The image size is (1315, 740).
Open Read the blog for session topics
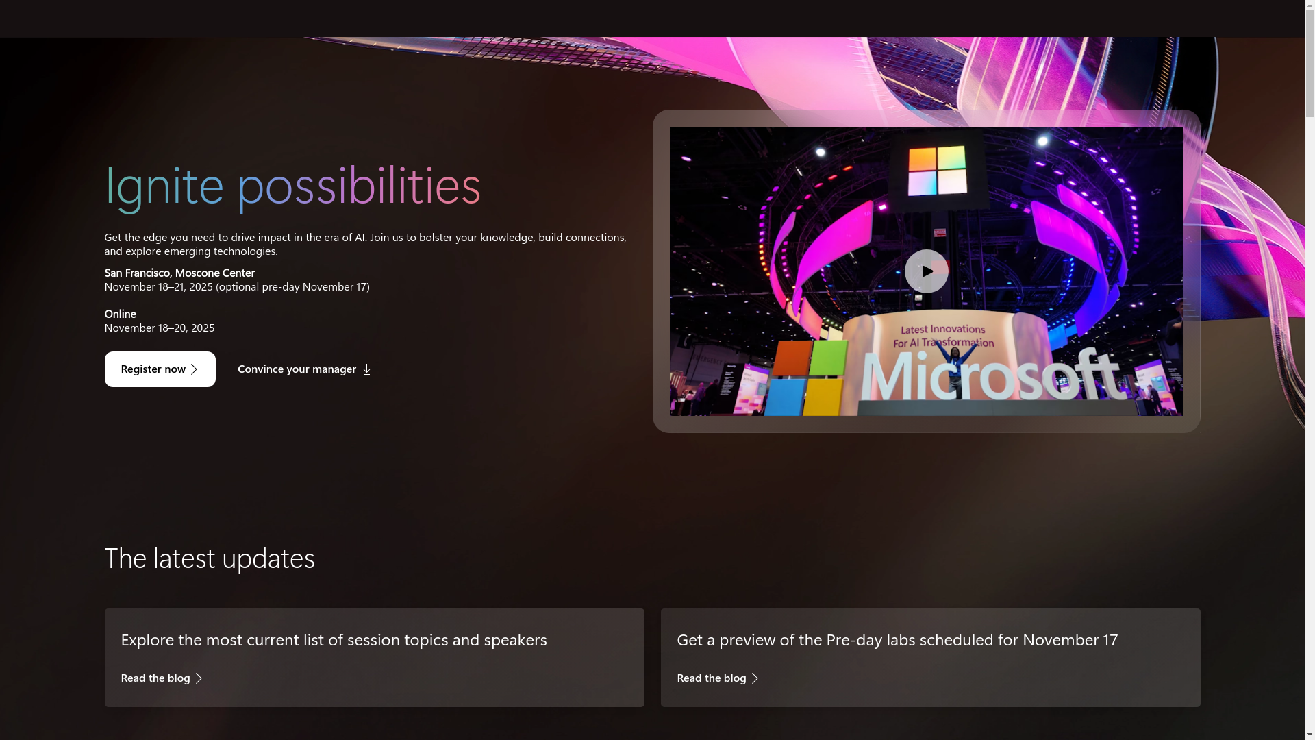162,678
